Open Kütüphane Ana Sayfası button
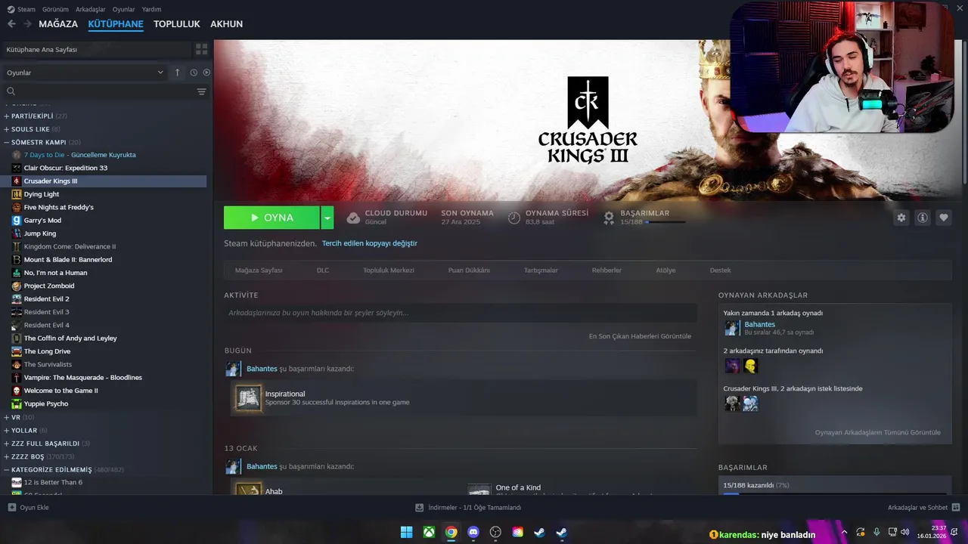The height and width of the screenshot is (544, 968). 95,49
